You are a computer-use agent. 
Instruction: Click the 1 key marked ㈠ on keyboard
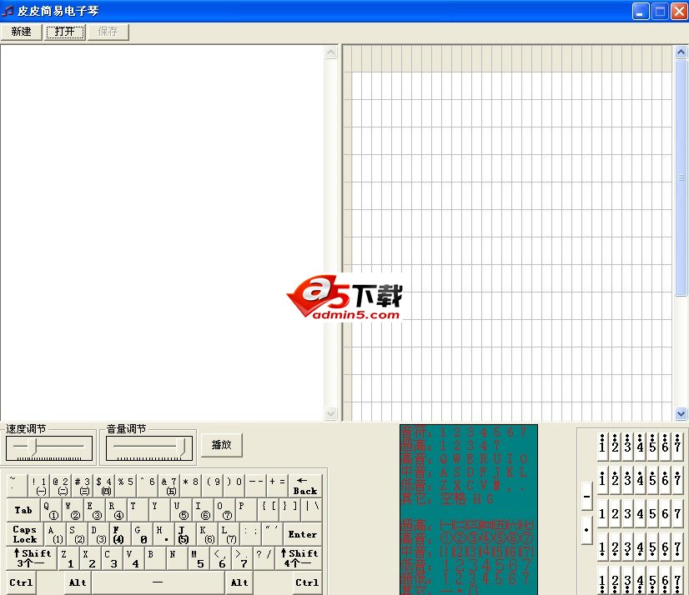tap(38, 486)
